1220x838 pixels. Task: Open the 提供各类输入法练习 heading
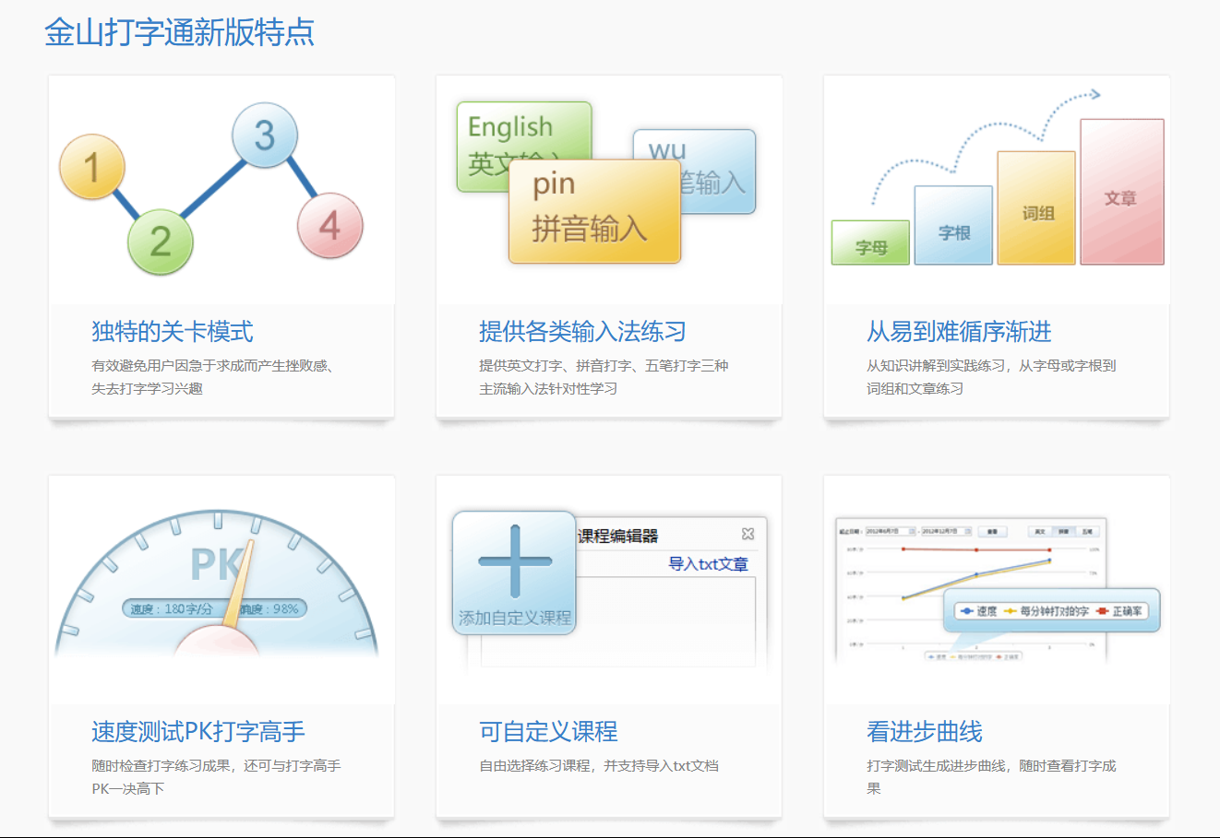(x=582, y=332)
